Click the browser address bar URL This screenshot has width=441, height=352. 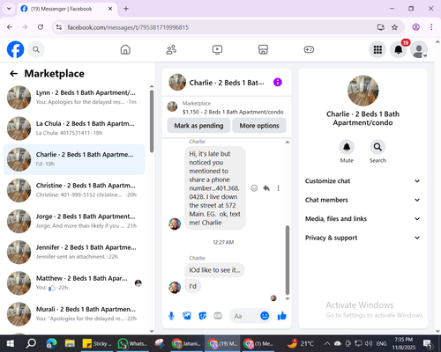pyautogui.click(x=128, y=27)
